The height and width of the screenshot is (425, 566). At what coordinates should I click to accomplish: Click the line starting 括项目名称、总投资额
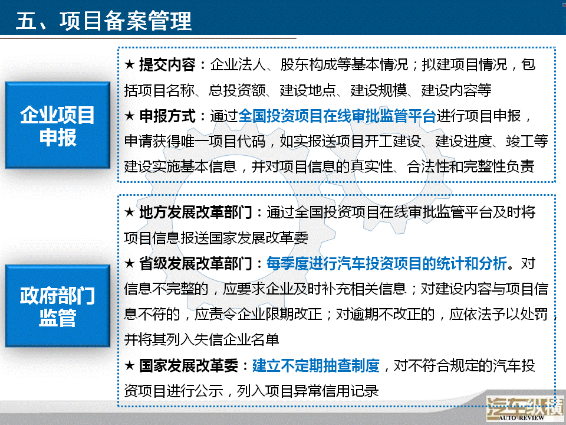(308, 90)
